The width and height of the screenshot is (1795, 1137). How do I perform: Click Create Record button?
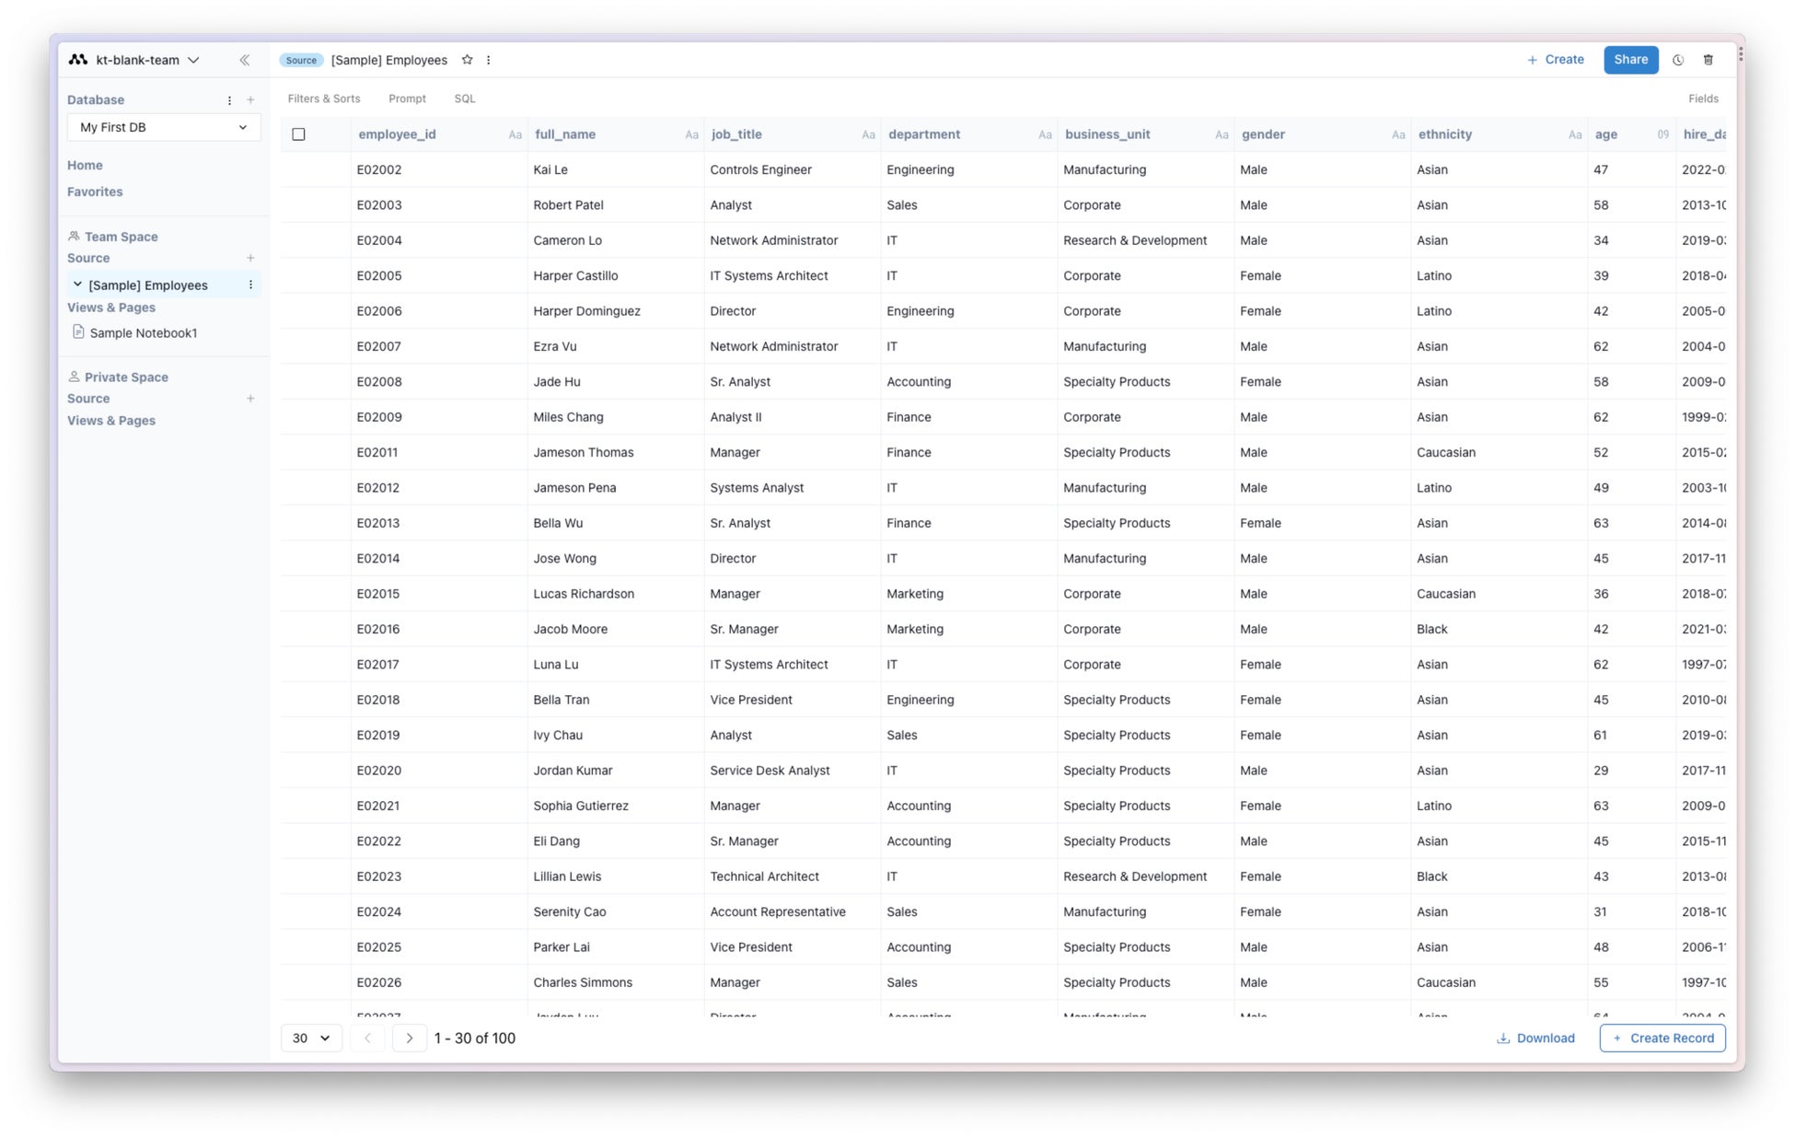point(1662,1038)
